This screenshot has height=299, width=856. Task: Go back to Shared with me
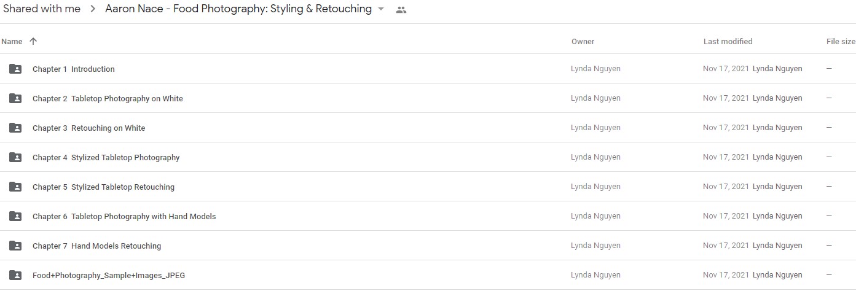[42, 9]
